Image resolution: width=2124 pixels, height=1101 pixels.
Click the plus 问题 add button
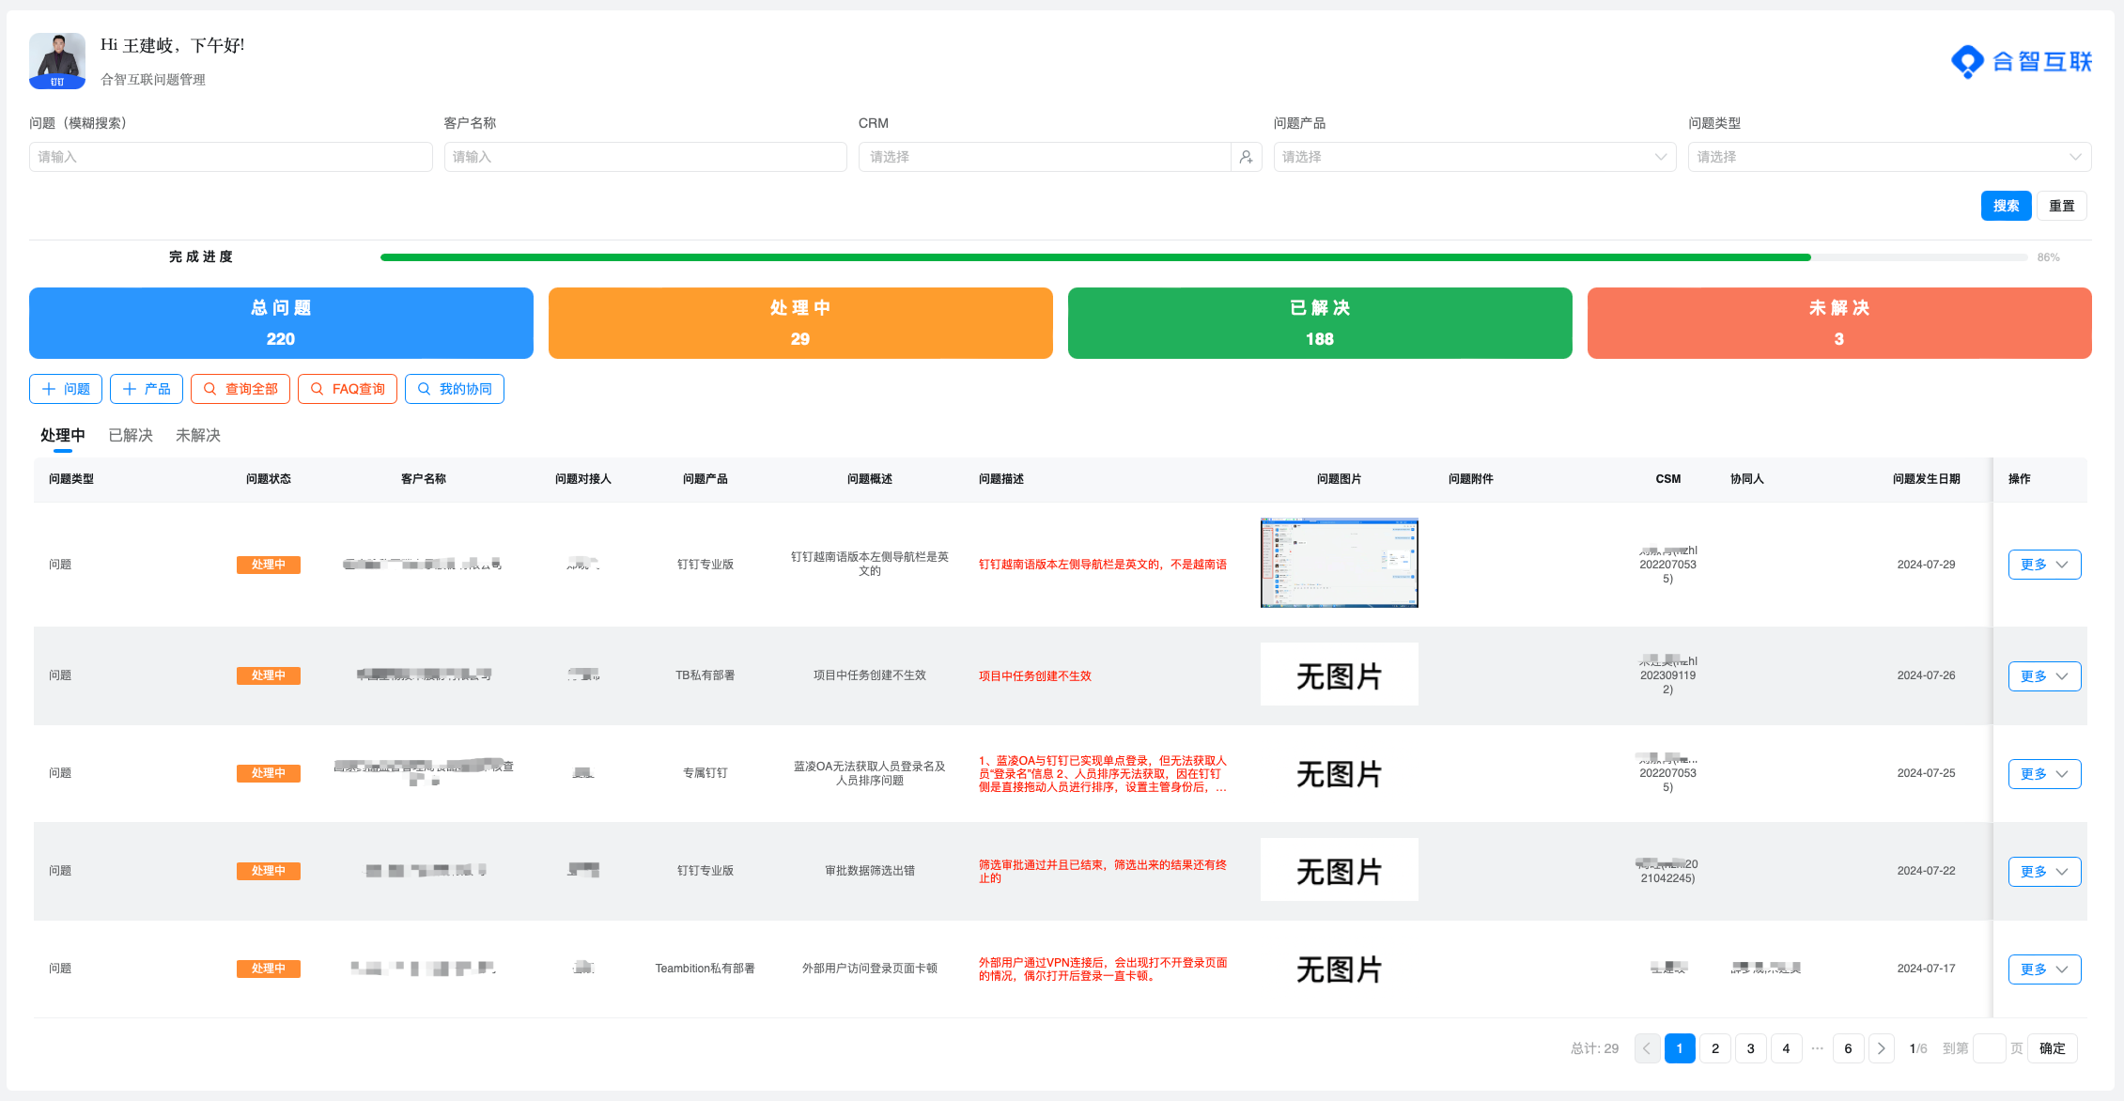coord(66,389)
